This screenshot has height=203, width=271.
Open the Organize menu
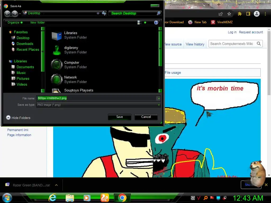(x=15, y=23)
